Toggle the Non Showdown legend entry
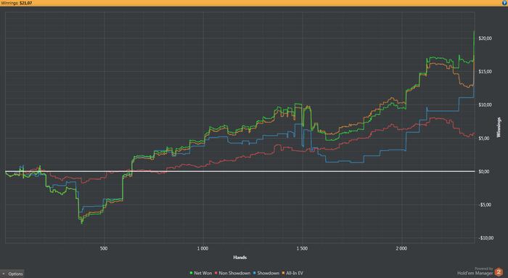 [233, 273]
